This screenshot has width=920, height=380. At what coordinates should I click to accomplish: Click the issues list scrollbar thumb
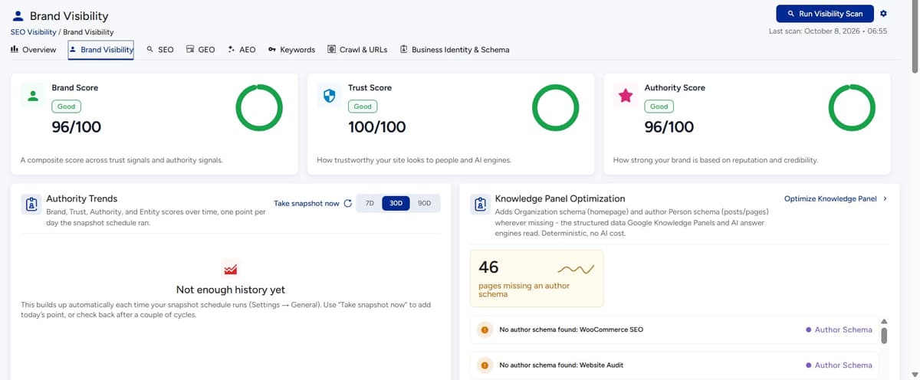click(883, 336)
